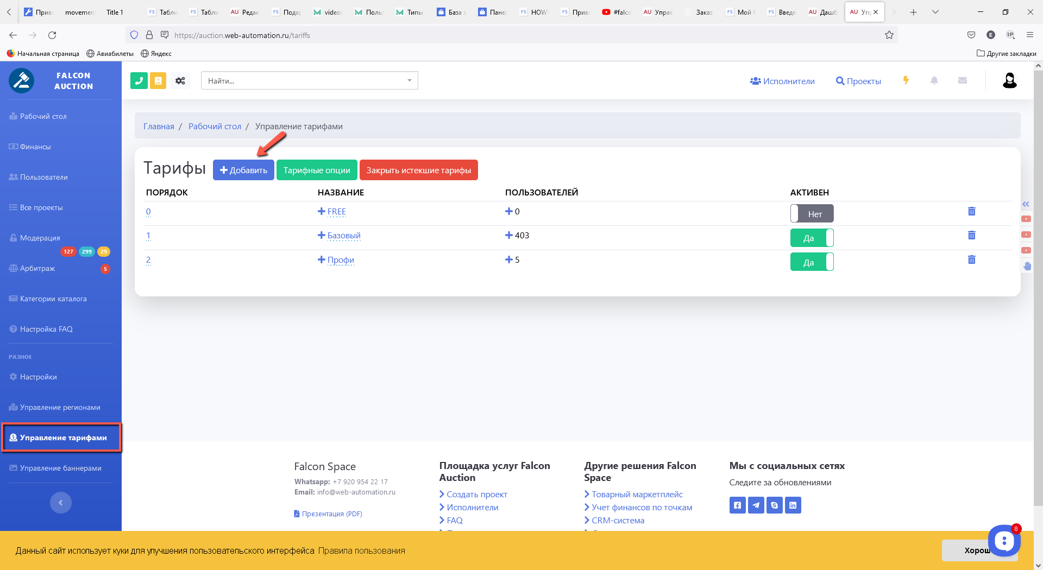Go to Управление регионами in sidebar

[60, 407]
